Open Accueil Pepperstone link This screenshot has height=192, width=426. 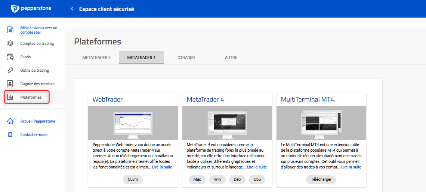(38, 121)
